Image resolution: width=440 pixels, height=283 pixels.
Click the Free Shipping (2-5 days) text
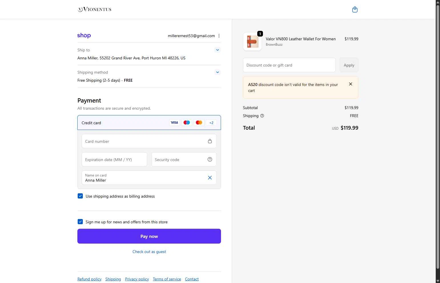(x=99, y=80)
